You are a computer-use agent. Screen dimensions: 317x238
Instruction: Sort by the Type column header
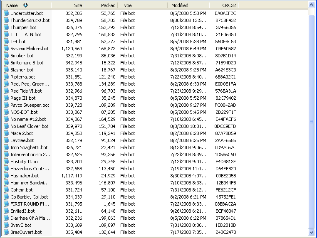143,5
